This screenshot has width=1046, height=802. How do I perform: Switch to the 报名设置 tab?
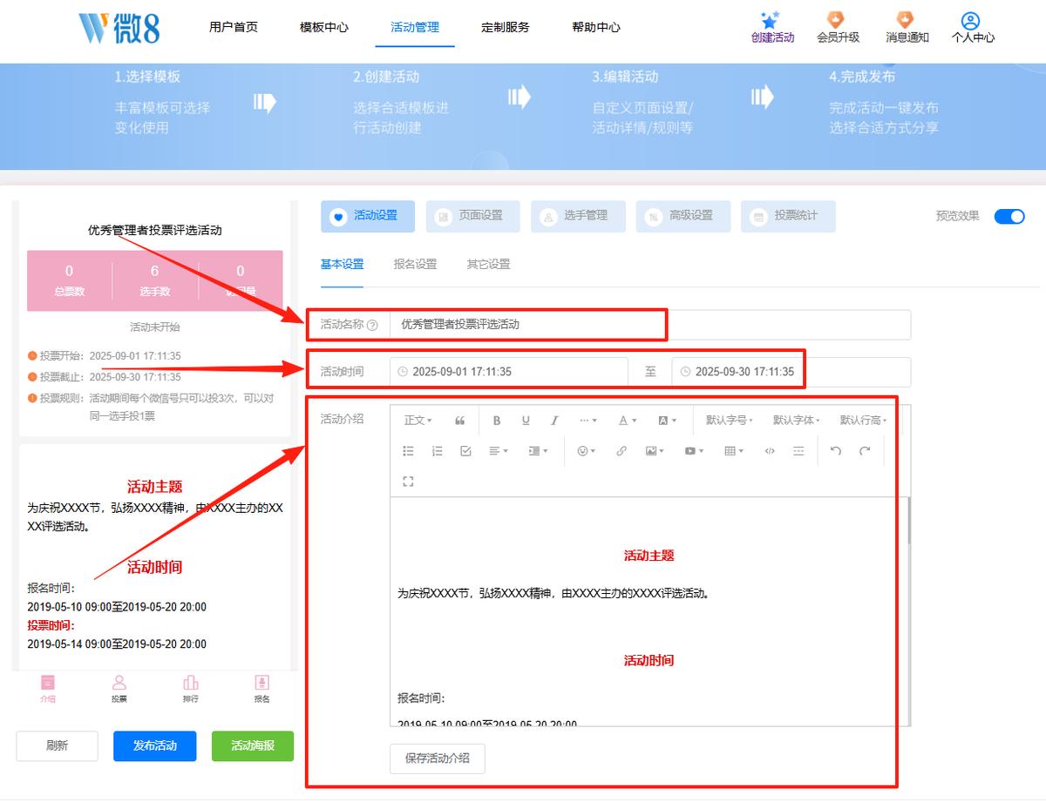click(415, 265)
